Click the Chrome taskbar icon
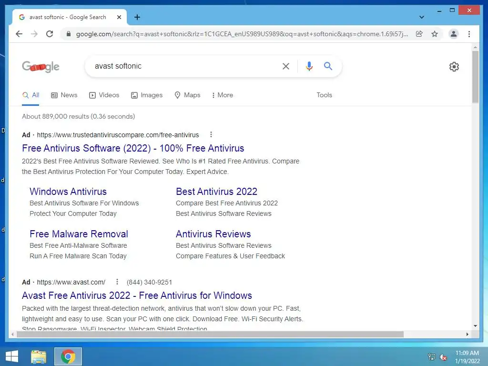Image resolution: width=488 pixels, height=366 pixels. point(68,356)
